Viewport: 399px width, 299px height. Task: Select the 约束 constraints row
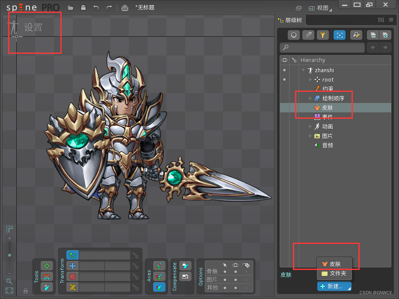click(x=335, y=89)
